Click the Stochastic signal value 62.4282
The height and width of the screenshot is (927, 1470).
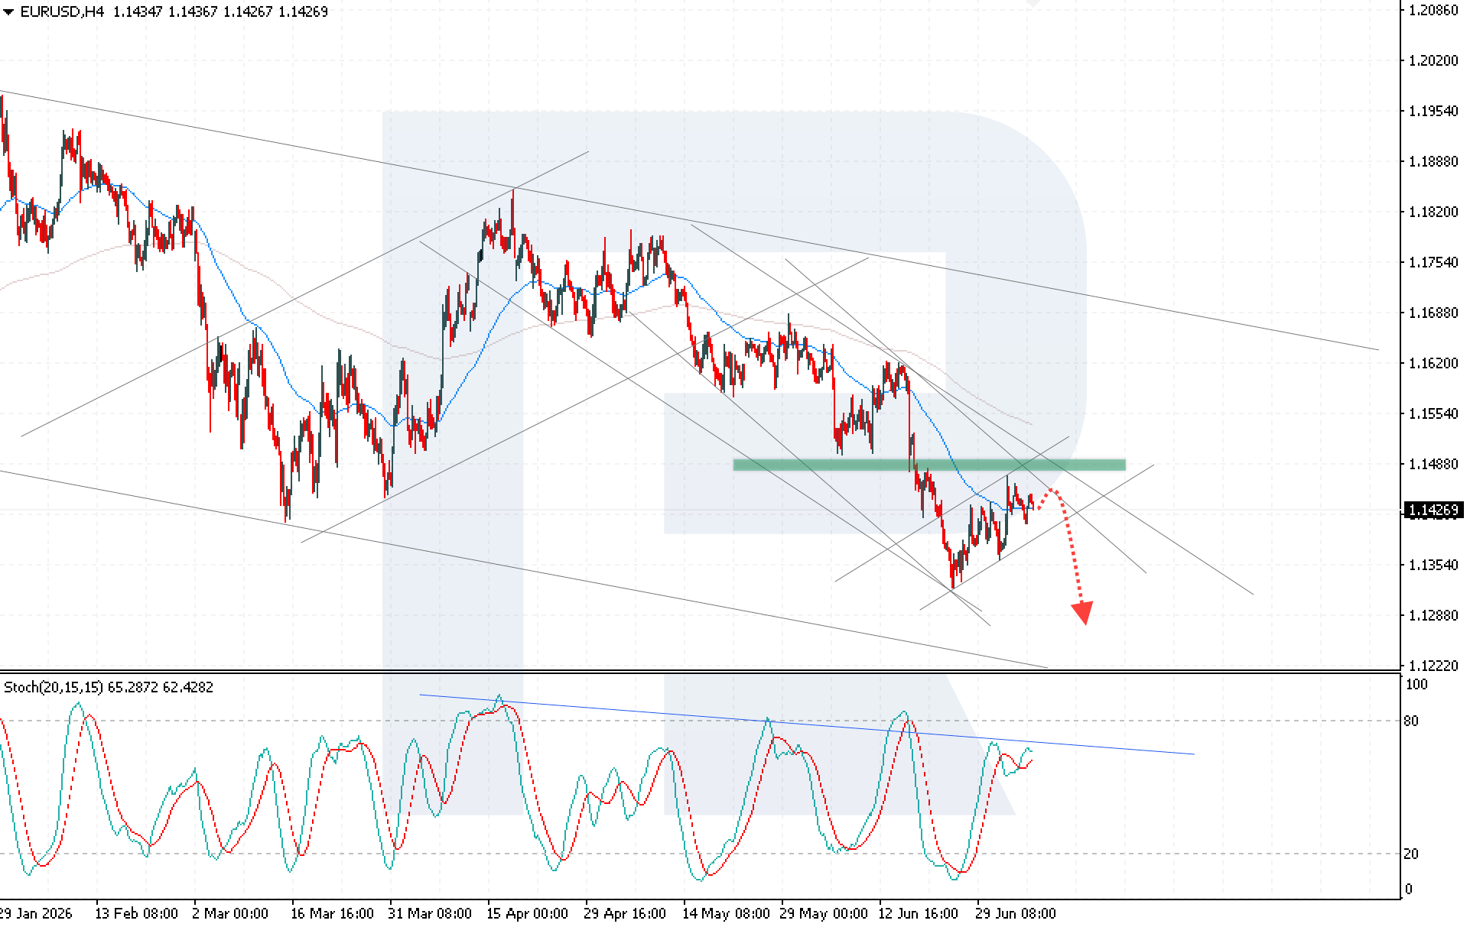(188, 688)
